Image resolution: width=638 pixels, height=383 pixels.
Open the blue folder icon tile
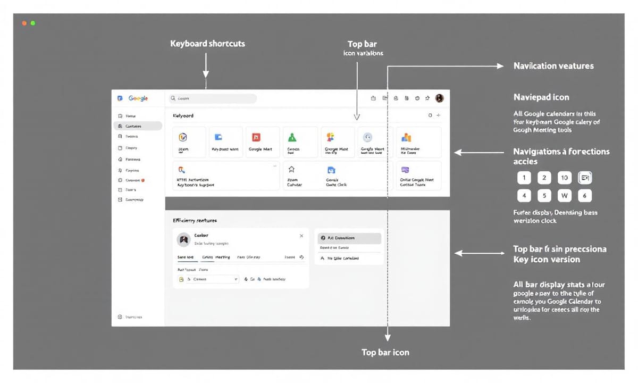click(225, 142)
